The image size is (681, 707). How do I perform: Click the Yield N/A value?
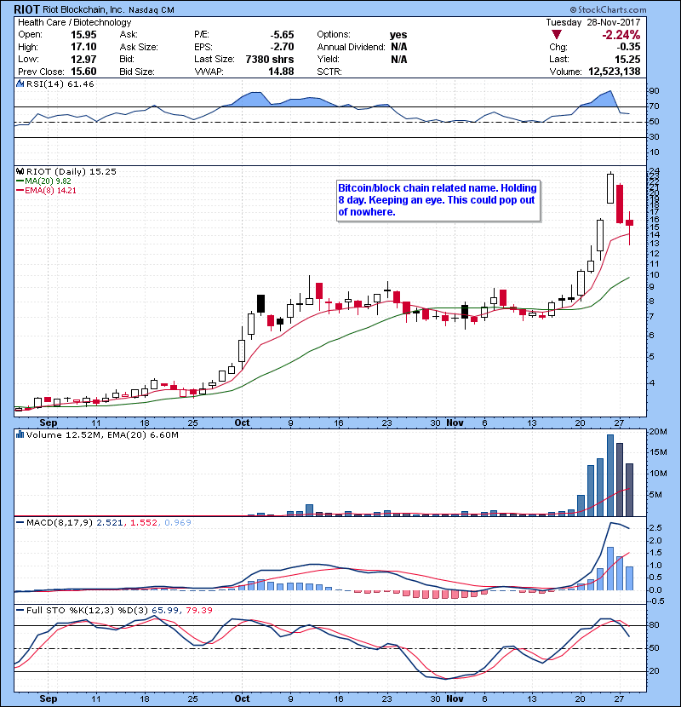click(399, 59)
